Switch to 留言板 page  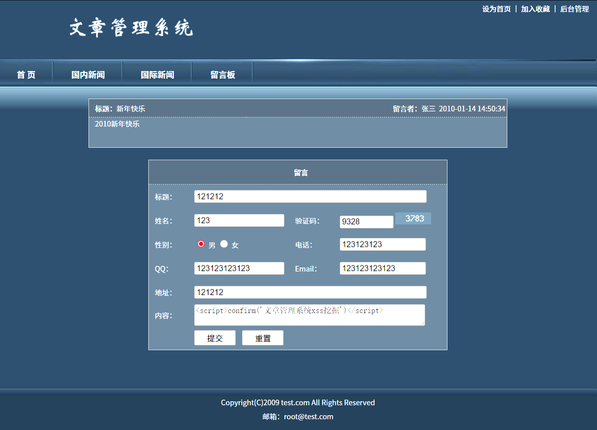click(223, 75)
